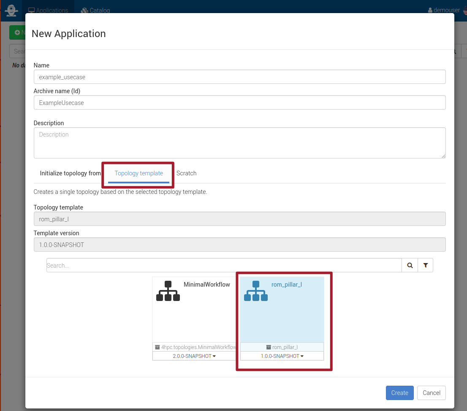Click the Template version readonly field
Viewport: 467px width, 411px height.
coord(239,245)
